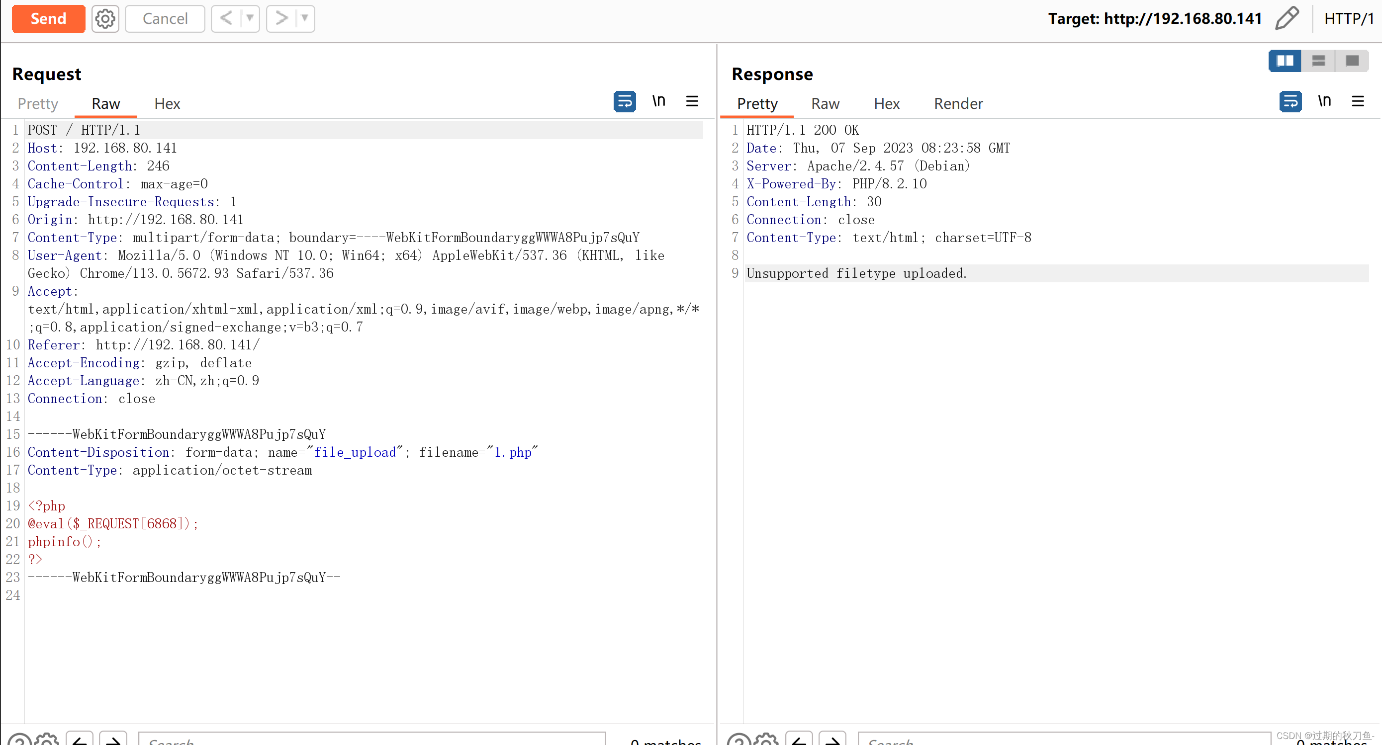
Task: Click the 'POST / HTTP/1.1' request line
Action: 84,130
